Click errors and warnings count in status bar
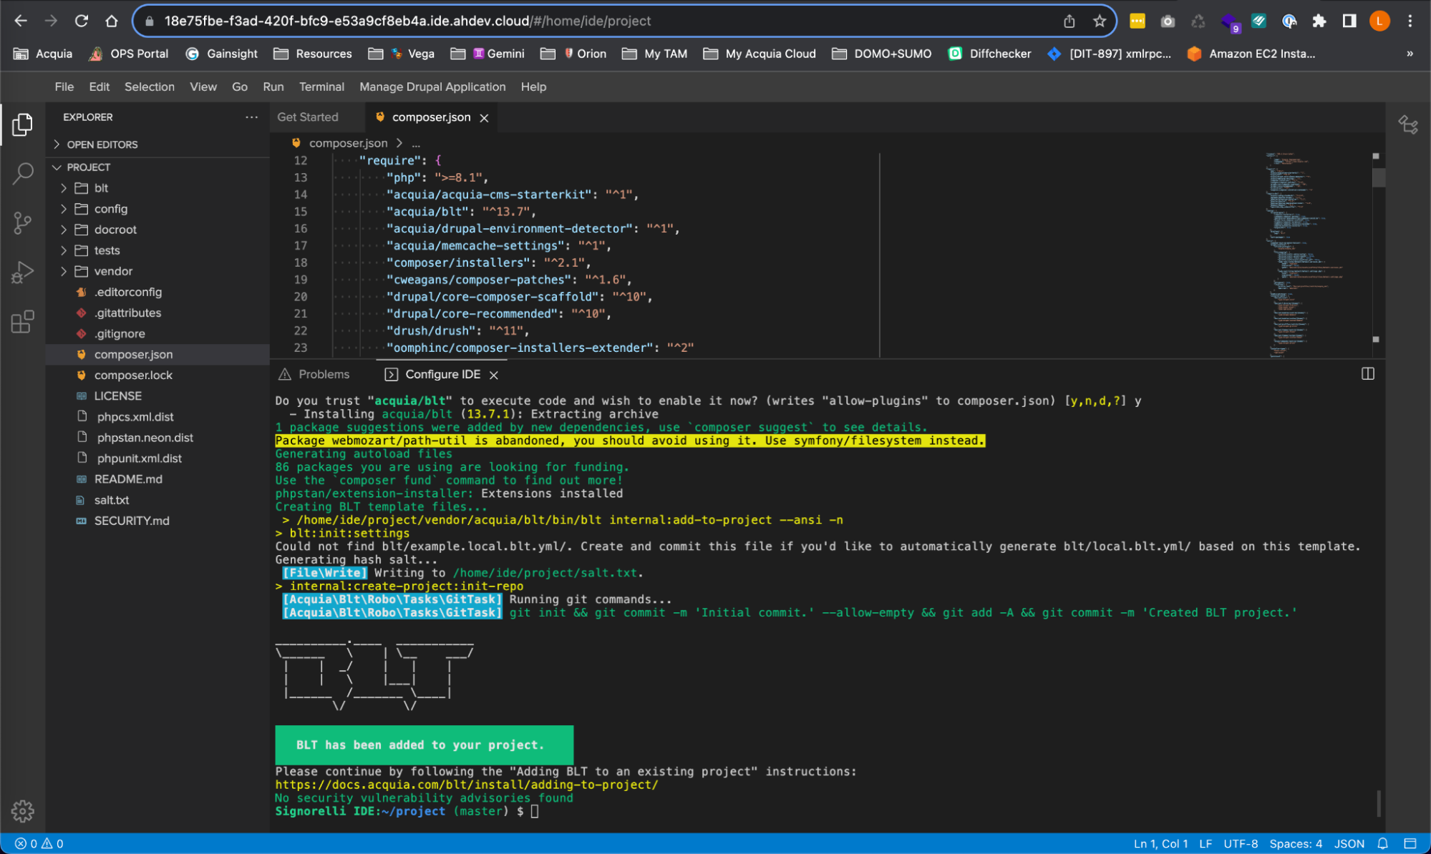The height and width of the screenshot is (854, 1431). (39, 844)
